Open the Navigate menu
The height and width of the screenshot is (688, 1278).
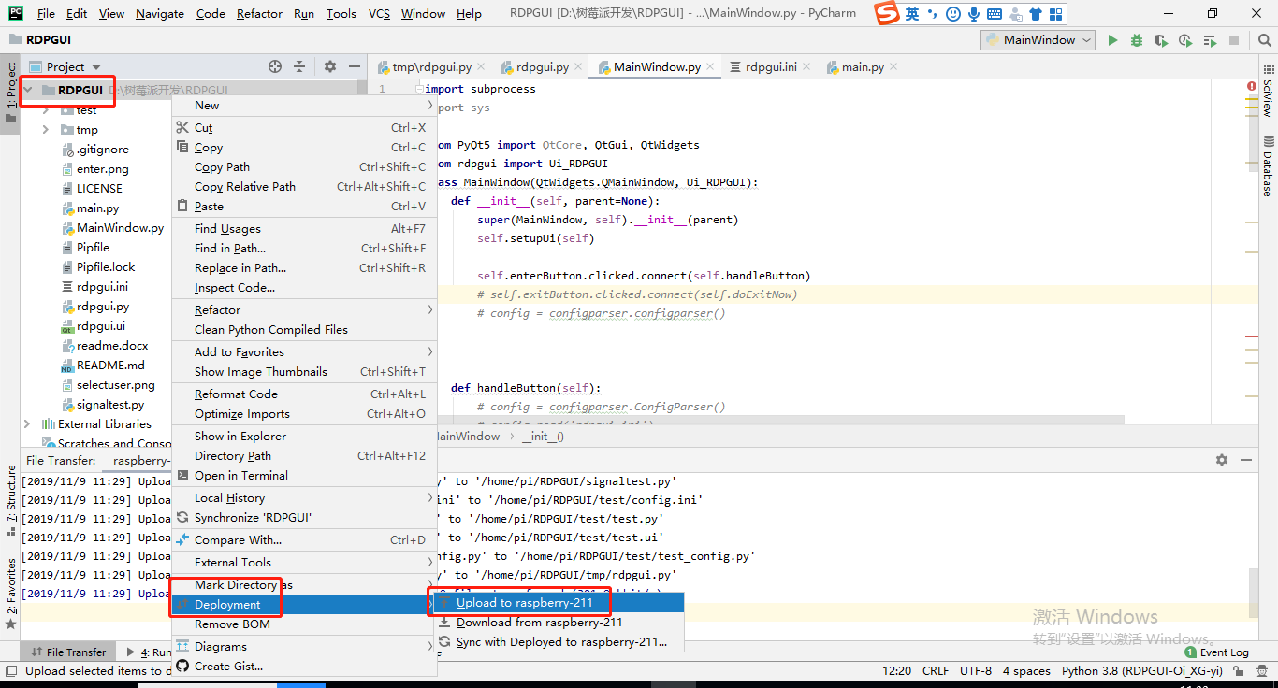click(x=160, y=13)
